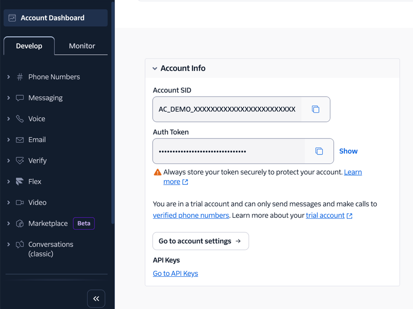Viewport: 413px width, 309px height.
Task: Click the Voice phone handset icon
Action: pyautogui.click(x=20, y=119)
